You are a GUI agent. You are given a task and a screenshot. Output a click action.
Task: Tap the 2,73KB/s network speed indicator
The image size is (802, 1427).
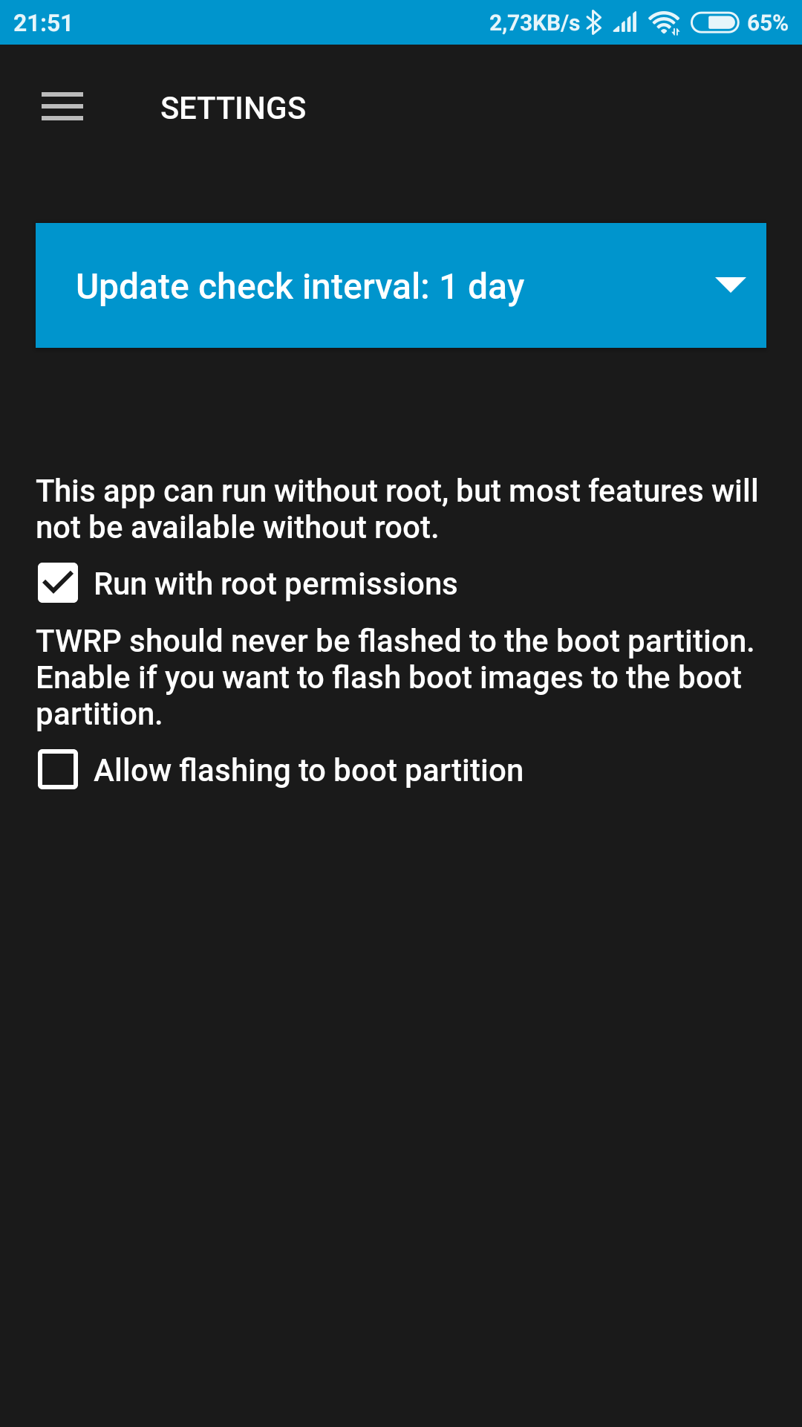535,23
